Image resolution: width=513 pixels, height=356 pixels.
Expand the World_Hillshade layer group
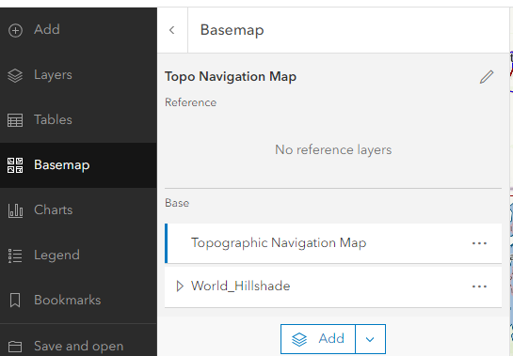[x=180, y=286]
